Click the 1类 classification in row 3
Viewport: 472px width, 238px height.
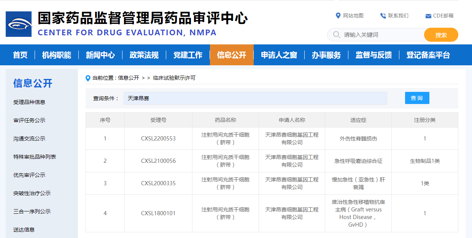click(425, 183)
